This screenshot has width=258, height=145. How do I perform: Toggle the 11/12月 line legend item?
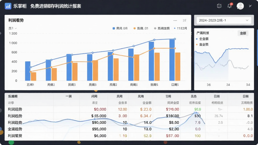[180, 28]
